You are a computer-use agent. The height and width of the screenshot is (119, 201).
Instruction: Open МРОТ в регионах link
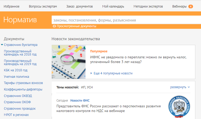(x=16, y=115)
